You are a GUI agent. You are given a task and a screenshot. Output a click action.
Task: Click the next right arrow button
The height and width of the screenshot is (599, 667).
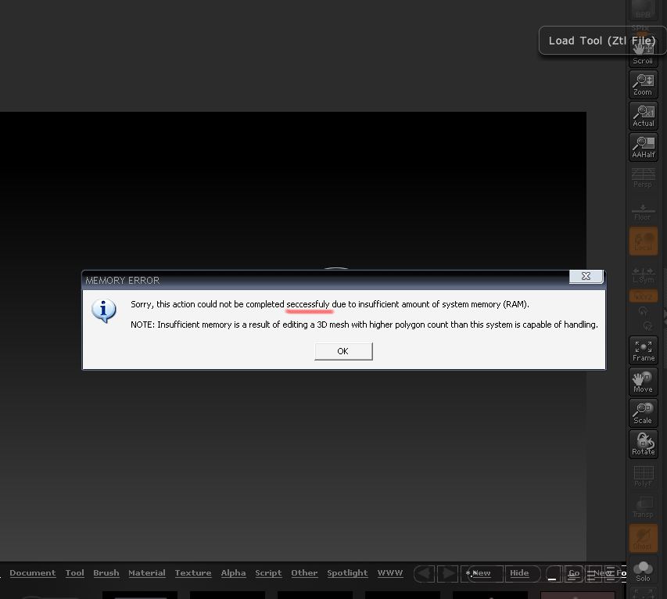(448, 573)
